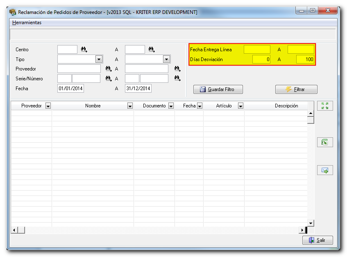
Task: Click the Salir button
Action: 318,240
